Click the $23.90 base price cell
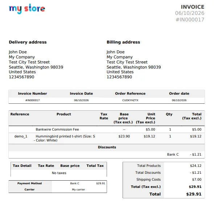 pyautogui.click(x=124, y=136)
